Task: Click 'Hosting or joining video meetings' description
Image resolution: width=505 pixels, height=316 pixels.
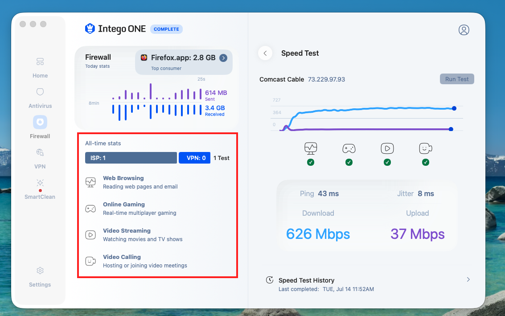Action: [x=145, y=266]
